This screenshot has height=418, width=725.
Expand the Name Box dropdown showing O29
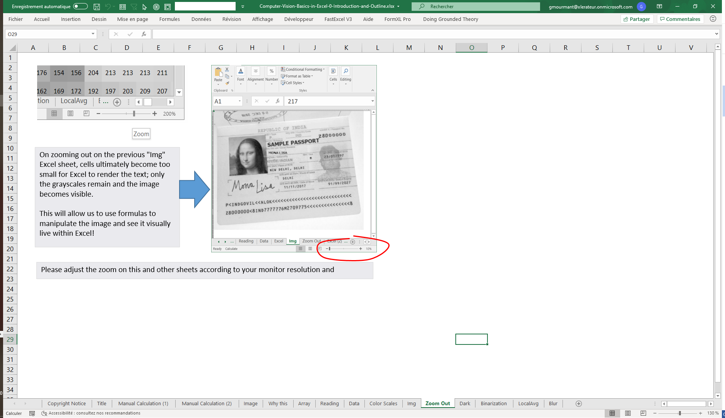[x=93, y=34]
